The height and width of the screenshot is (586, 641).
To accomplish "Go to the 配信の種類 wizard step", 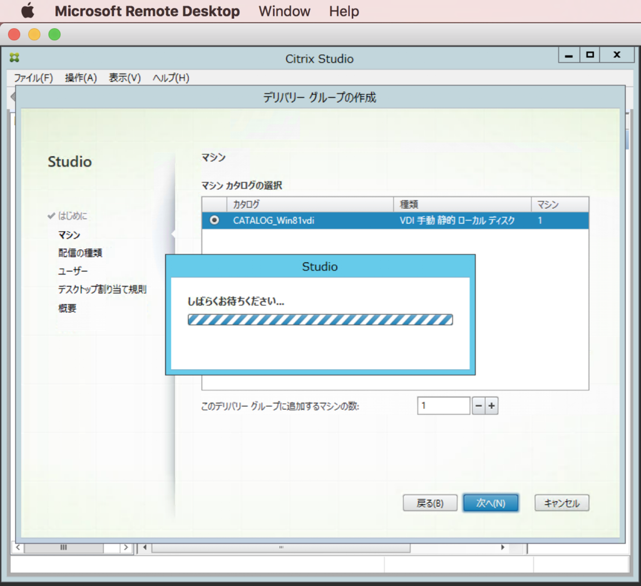I will tap(80, 253).
